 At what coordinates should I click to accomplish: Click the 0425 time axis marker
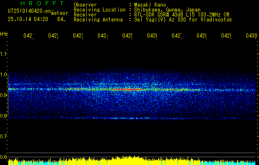tap(127, 35)
